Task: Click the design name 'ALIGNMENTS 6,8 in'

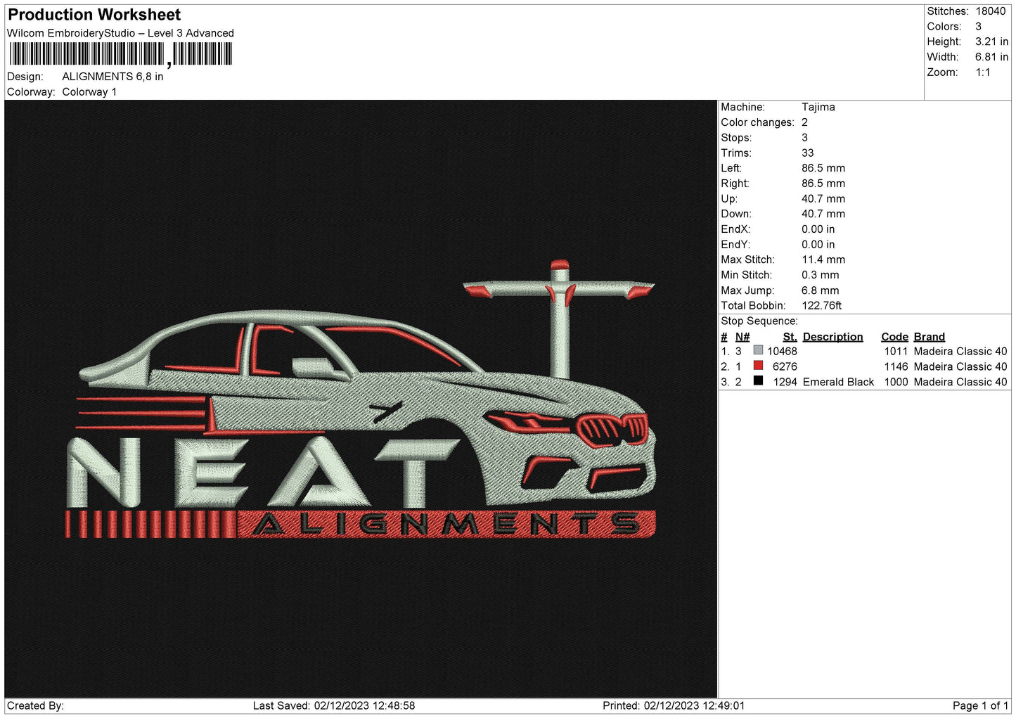Action: (112, 77)
